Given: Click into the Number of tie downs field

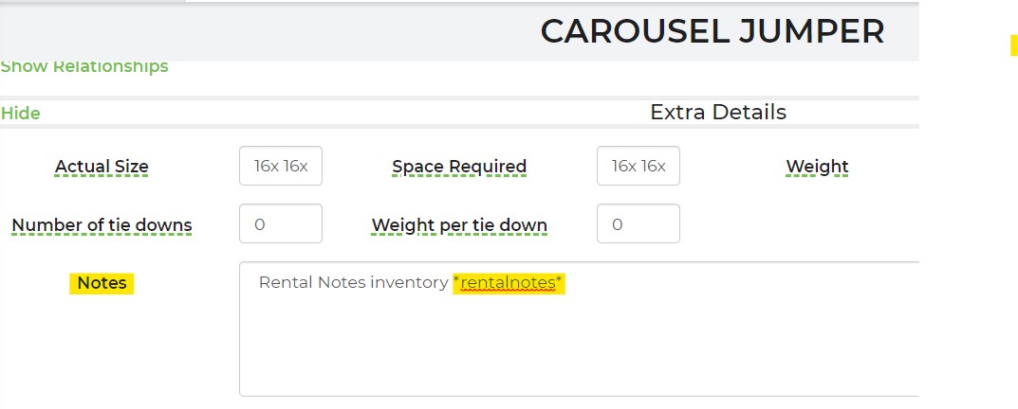Looking at the screenshot, I should click(x=281, y=224).
